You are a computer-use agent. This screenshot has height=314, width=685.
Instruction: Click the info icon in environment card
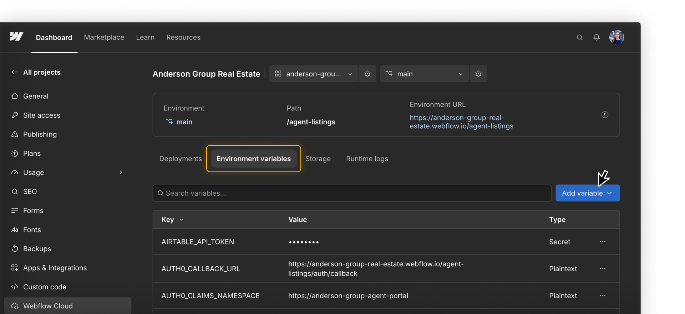pyautogui.click(x=605, y=115)
